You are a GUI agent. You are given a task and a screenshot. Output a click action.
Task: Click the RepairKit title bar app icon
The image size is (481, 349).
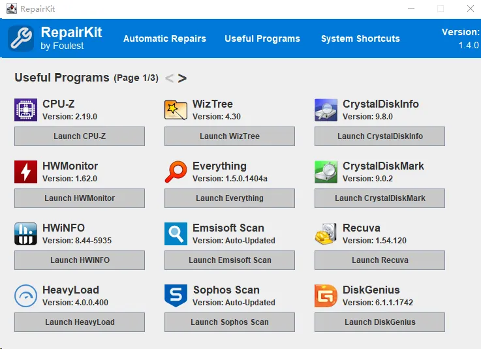(12, 8)
